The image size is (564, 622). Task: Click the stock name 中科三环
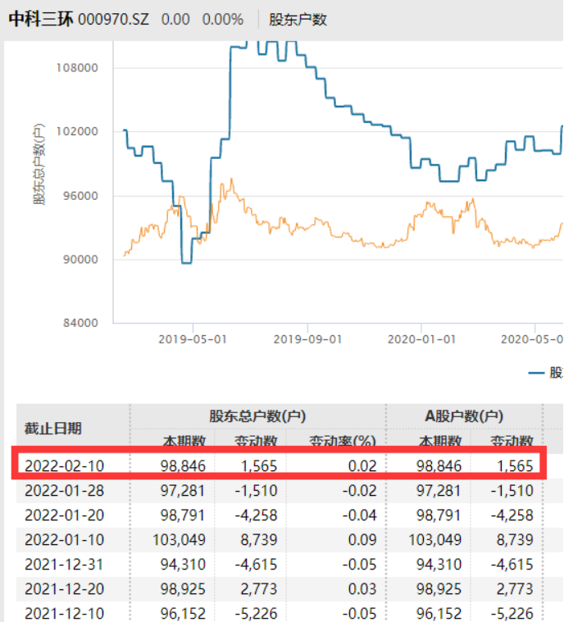(40, 19)
